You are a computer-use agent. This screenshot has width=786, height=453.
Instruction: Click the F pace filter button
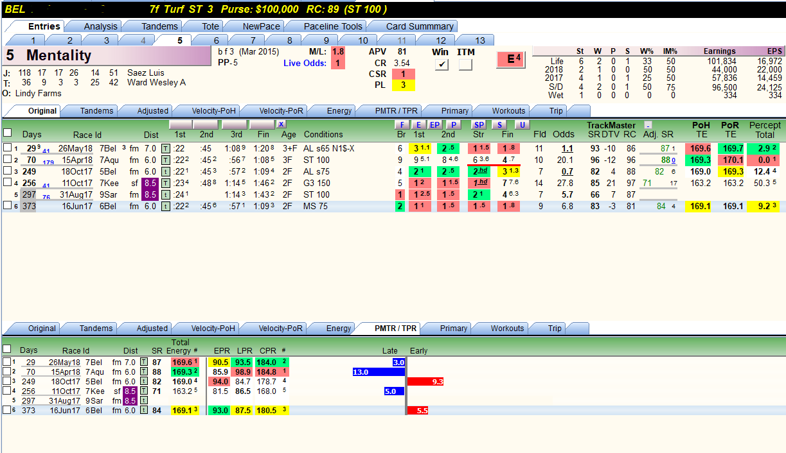[401, 124]
